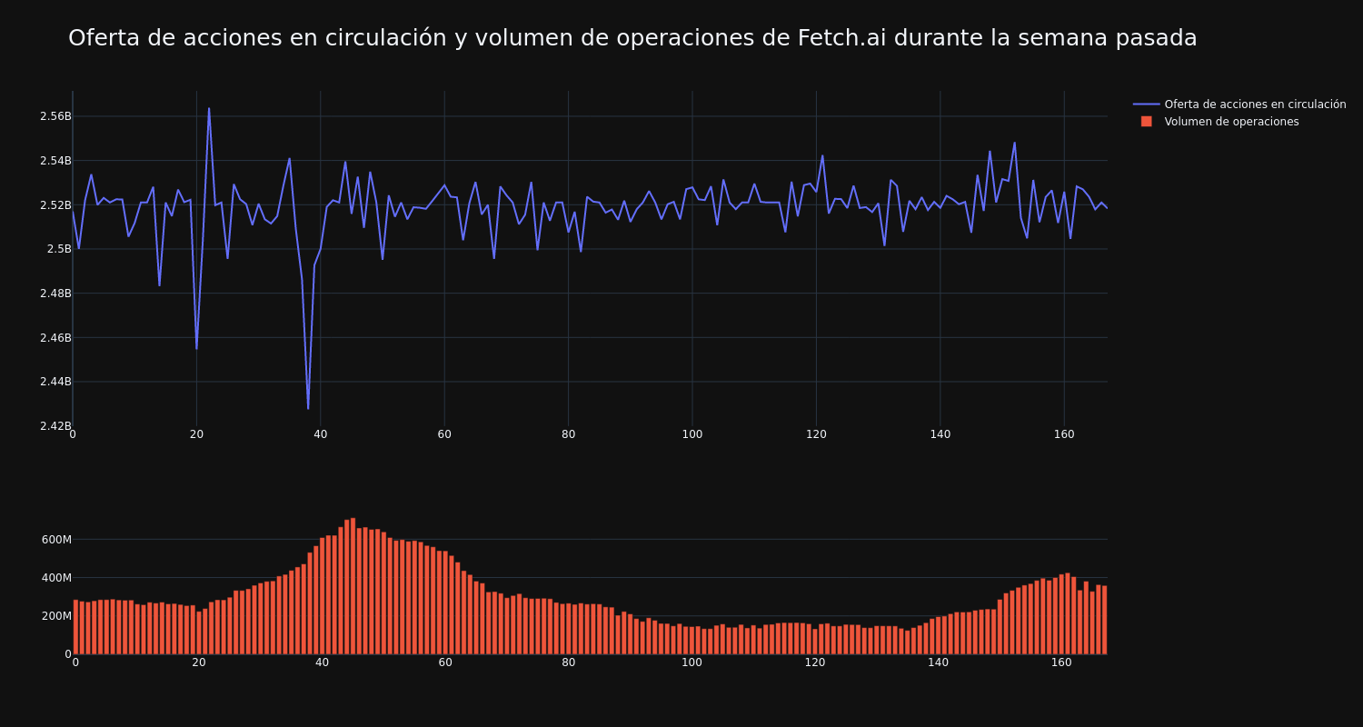Click the 2.44B y-axis label
The height and width of the screenshot is (727, 1363).
point(55,382)
